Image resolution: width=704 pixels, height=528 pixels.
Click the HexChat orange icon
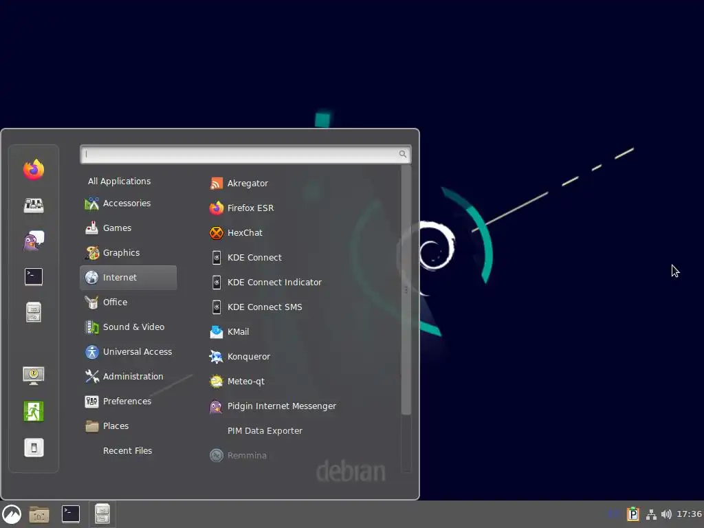(217, 232)
